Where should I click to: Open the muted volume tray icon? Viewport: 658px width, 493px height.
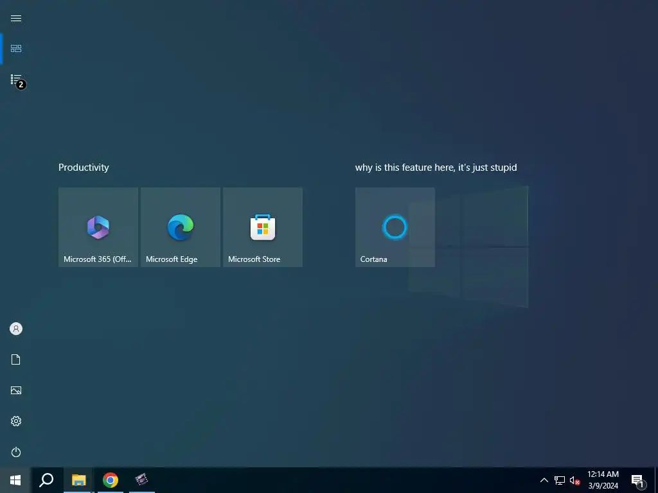574,480
